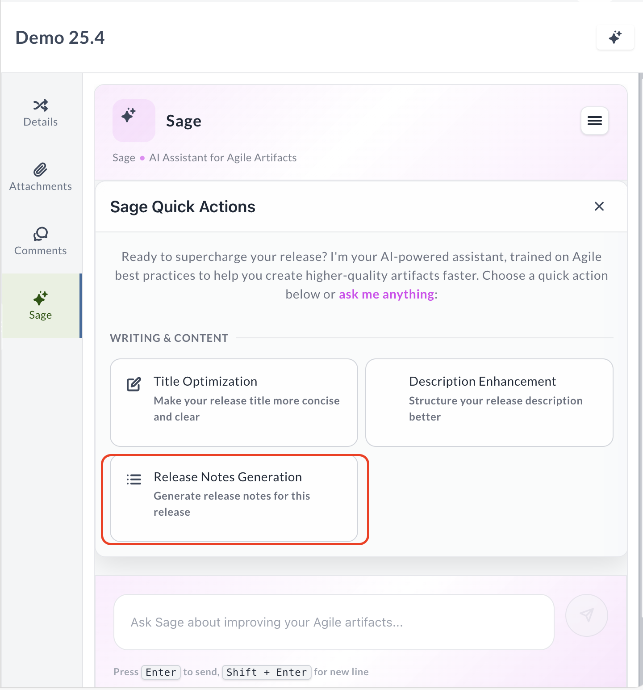The image size is (643, 690).
Task: Switch to the Sage tab in sidebar
Action: [x=40, y=306]
